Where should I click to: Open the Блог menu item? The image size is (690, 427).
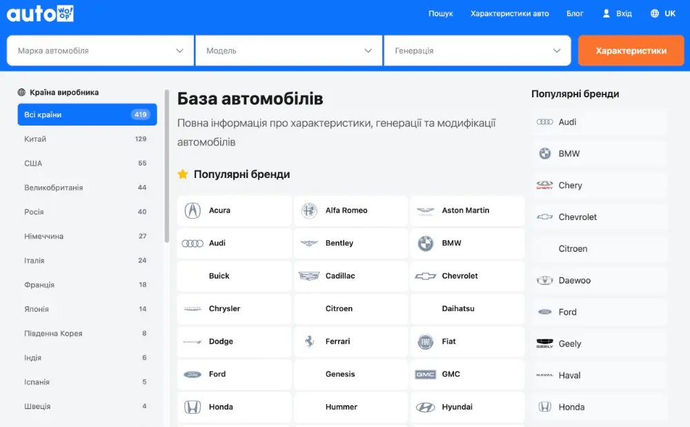(x=575, y=14)
